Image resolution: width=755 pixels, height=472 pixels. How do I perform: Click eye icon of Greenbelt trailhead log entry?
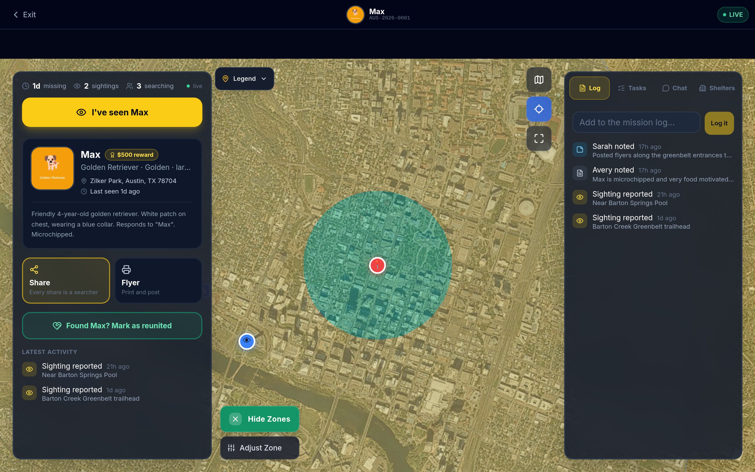coord(580,221)
